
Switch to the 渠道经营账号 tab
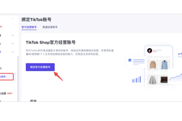[50, 27]
